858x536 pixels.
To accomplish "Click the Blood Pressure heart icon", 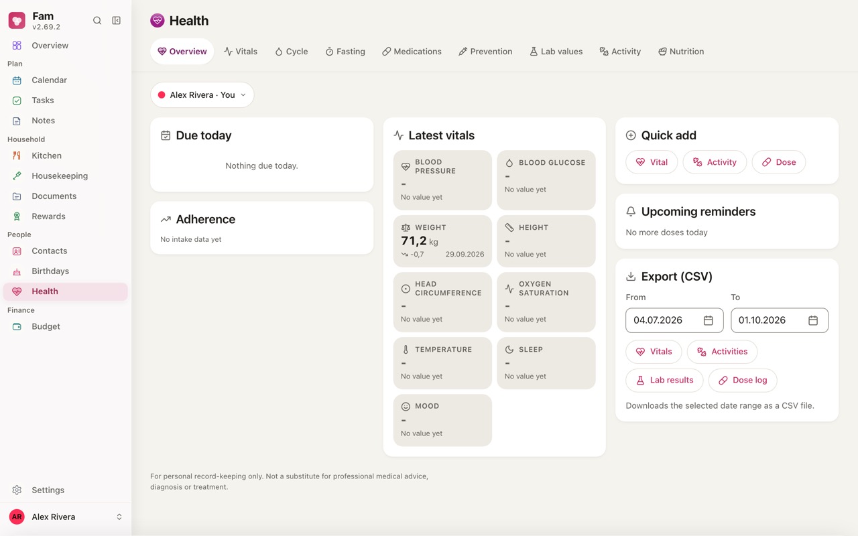I will pos(406,166).
